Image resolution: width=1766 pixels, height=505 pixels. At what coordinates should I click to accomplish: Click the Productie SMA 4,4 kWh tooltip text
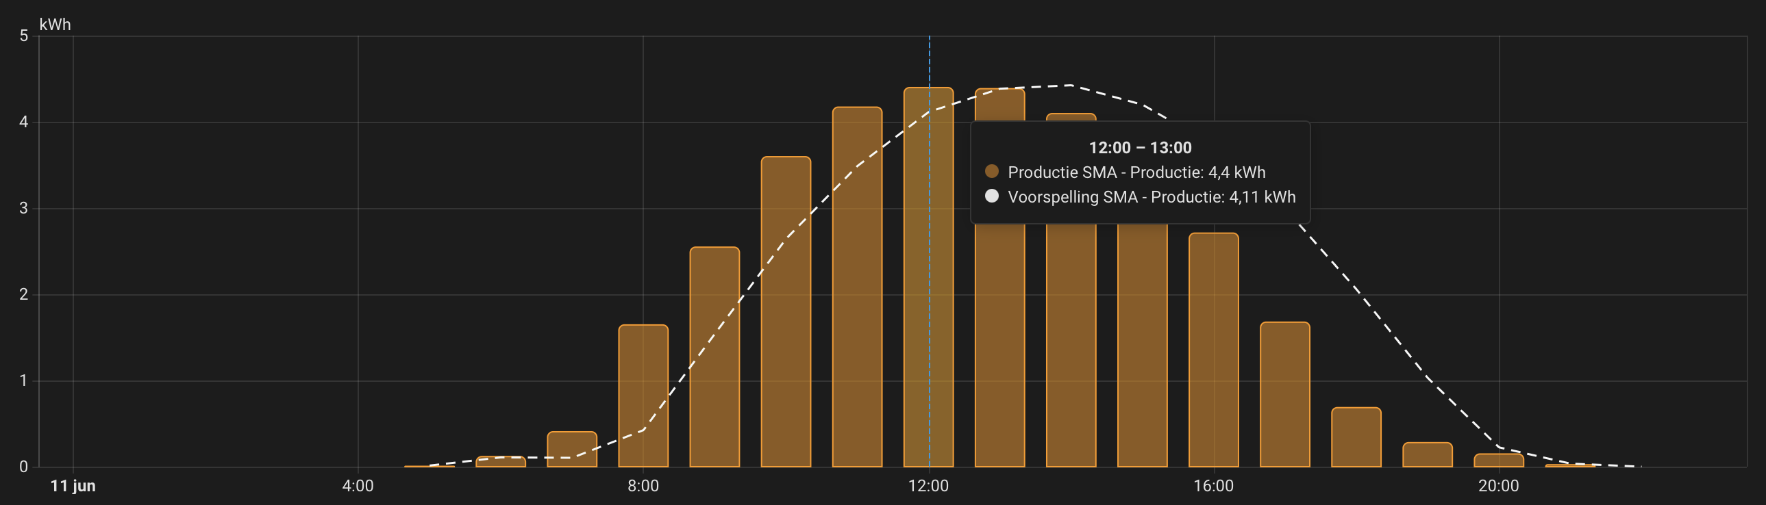point(1136,172)
